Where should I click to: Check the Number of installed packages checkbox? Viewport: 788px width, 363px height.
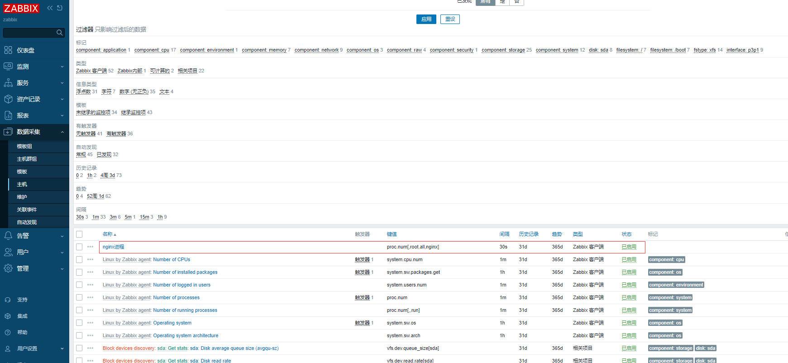(79, 272)
